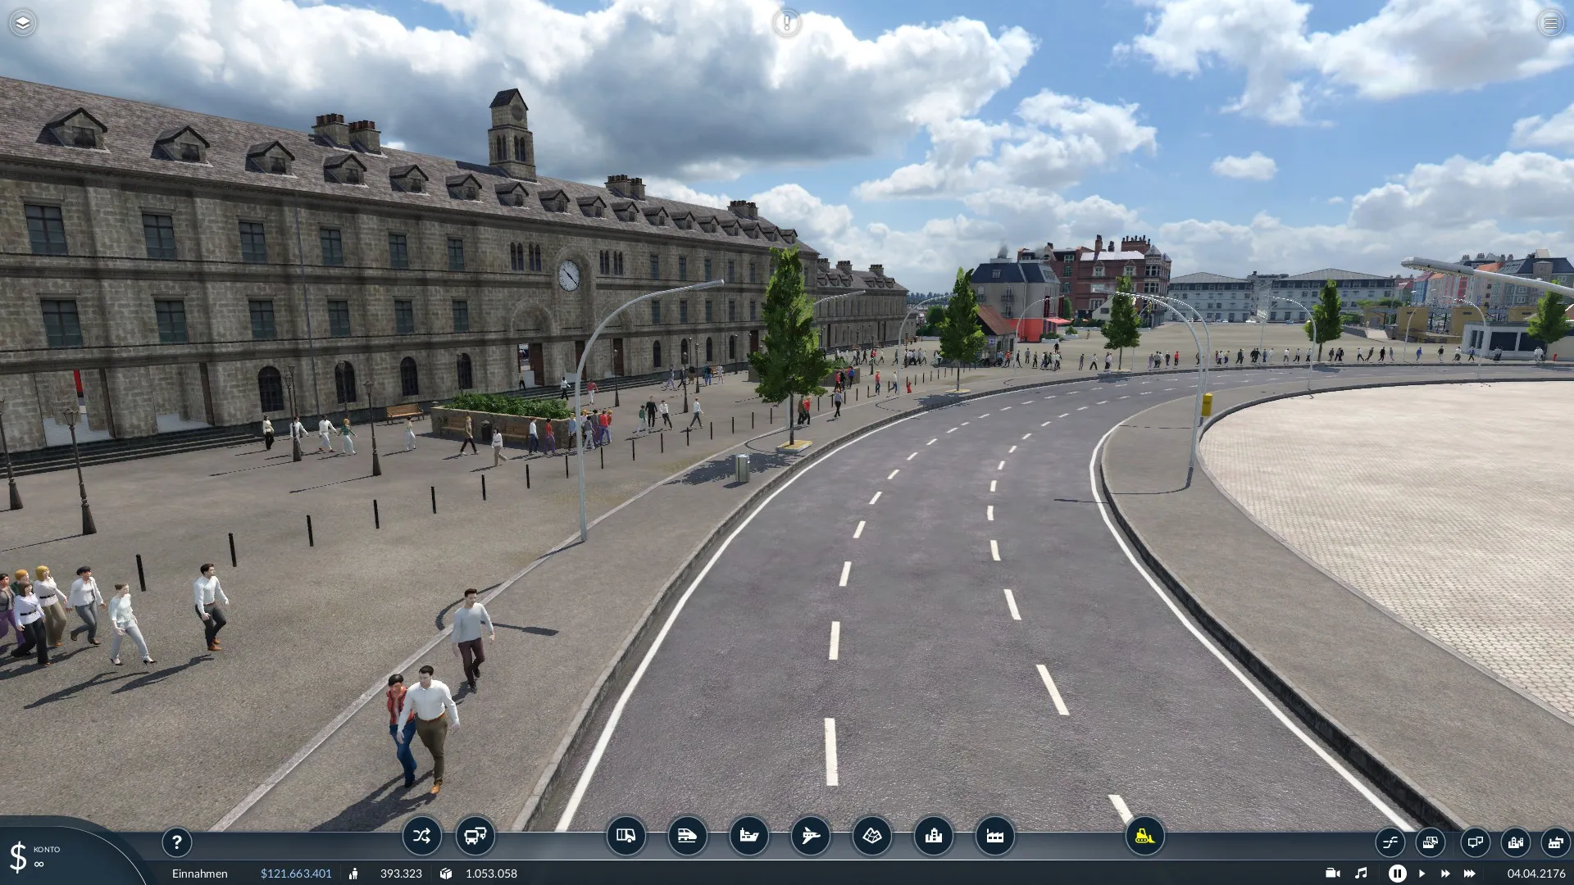The height and width of the screenshot is (885, 1574).
Task: Open the town buildings menu
Action: tap(933, 836)
